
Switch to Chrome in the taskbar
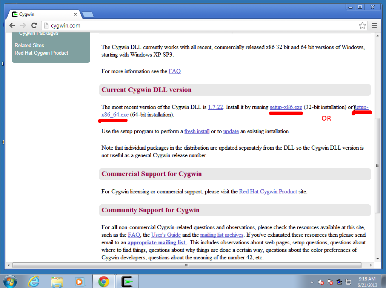click(104, 282)
